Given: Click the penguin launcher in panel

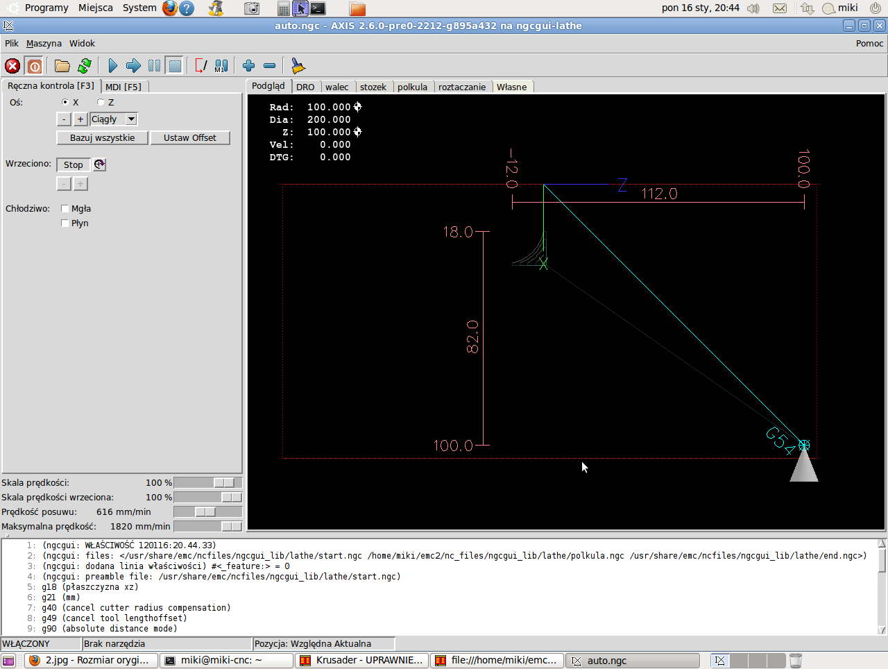Looking at the screenshot, I should (x=216, y=8).
